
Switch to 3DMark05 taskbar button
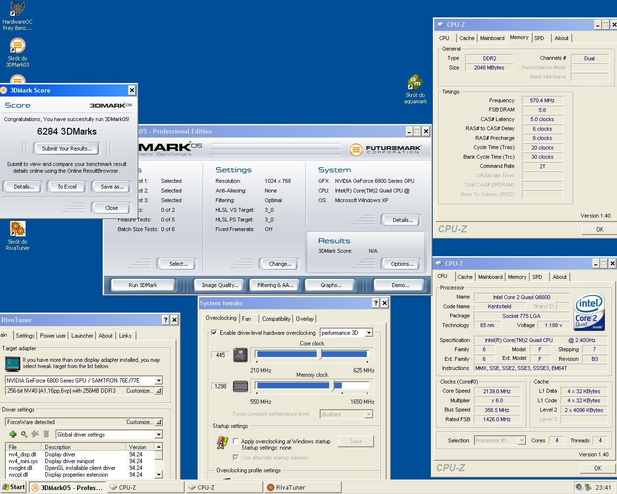click(67, 487)
